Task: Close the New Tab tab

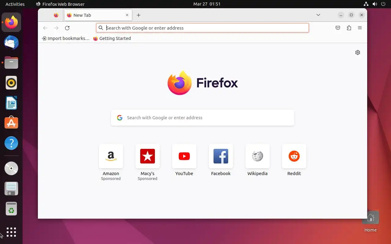Action: (127, 15)
